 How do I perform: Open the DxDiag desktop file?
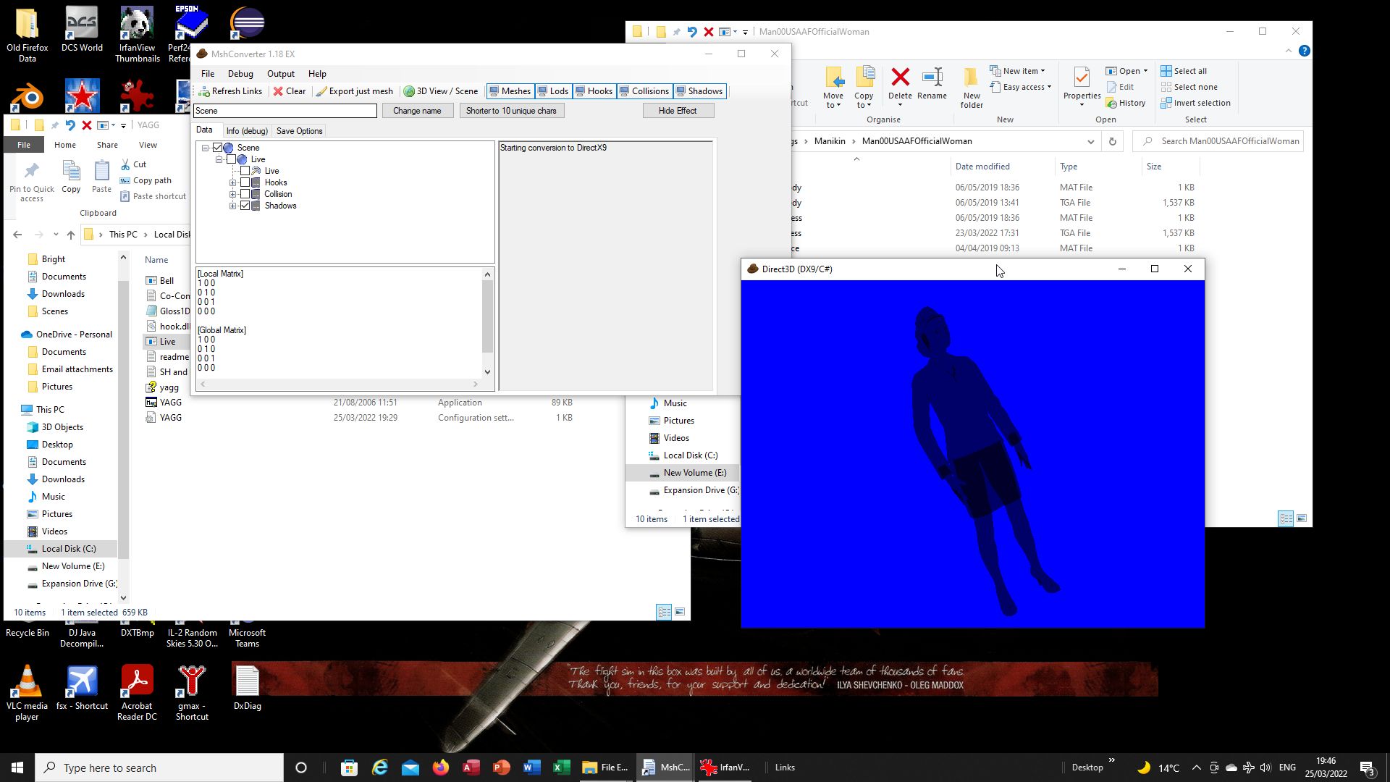point(248,688)
